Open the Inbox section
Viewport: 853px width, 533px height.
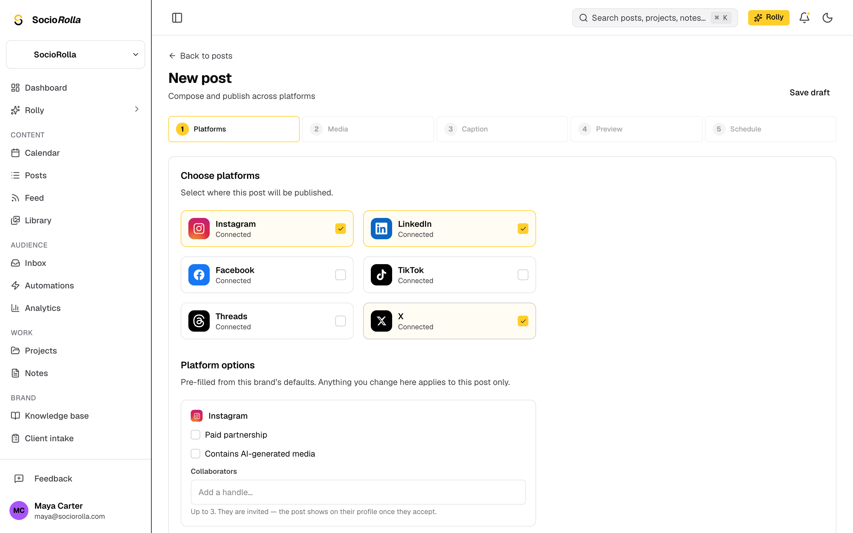point(76,263)
